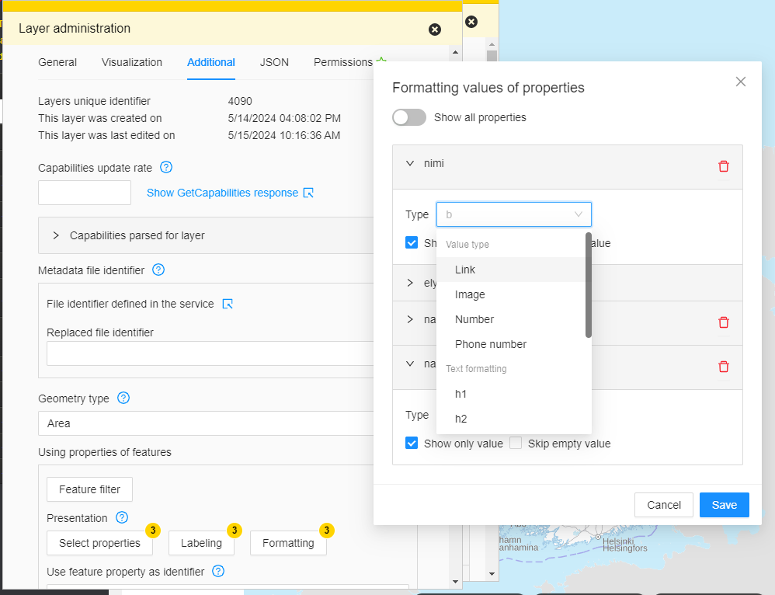Click help icon for feature property identifier
The width and height of the screenshot is (775, 595).
click(218, 572)
